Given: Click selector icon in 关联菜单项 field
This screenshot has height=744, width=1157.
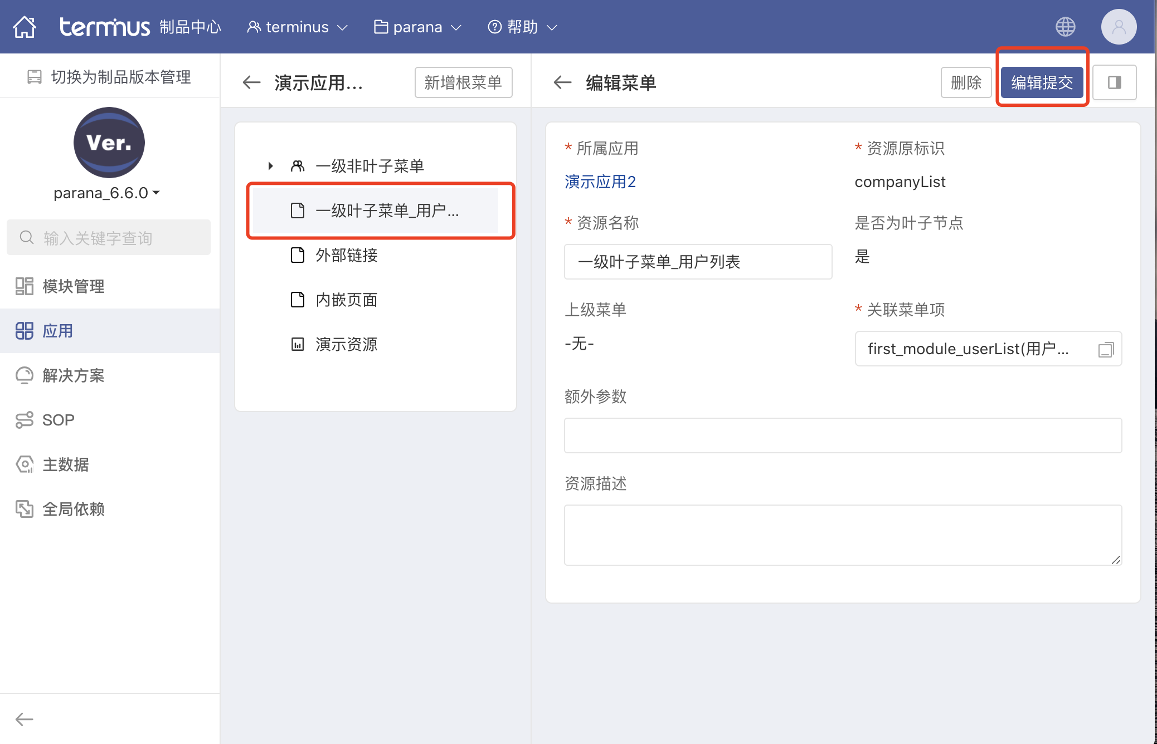Looking at the screenshot, I should (x=1106, y=349).
